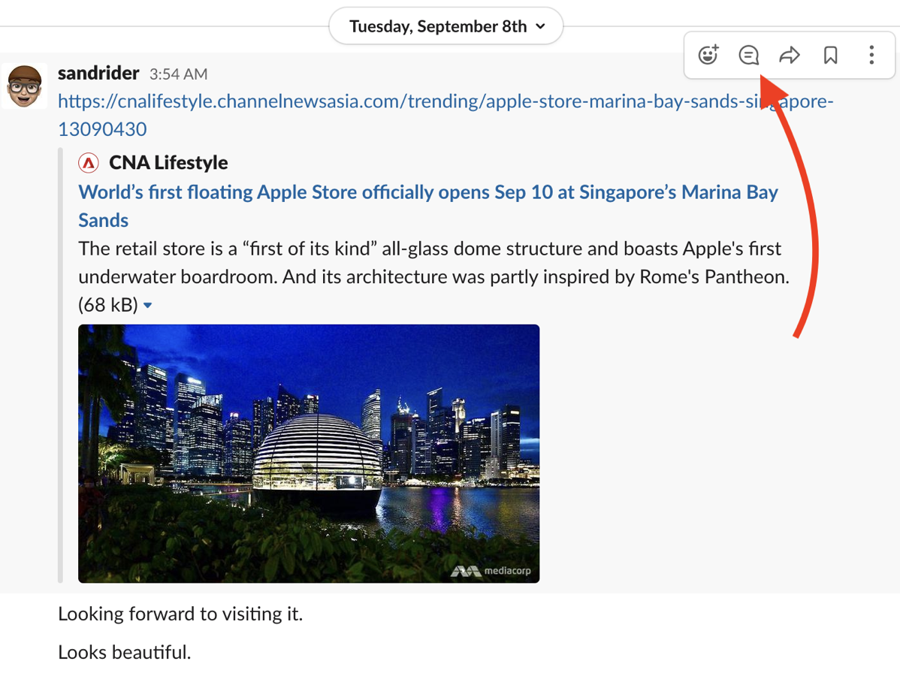Click the 3:54 AM timestamp
This screenshot has width=900, height=673.
179,74
